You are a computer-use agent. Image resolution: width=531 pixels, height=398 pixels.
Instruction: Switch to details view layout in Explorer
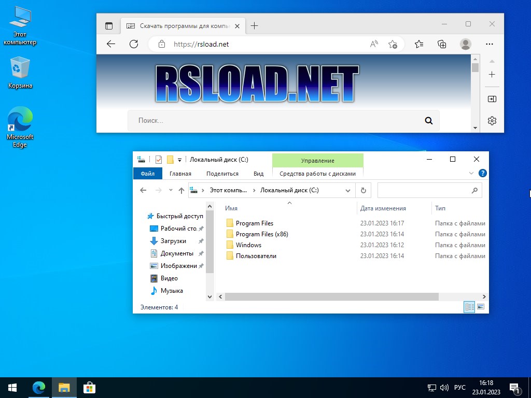[469, 307]
